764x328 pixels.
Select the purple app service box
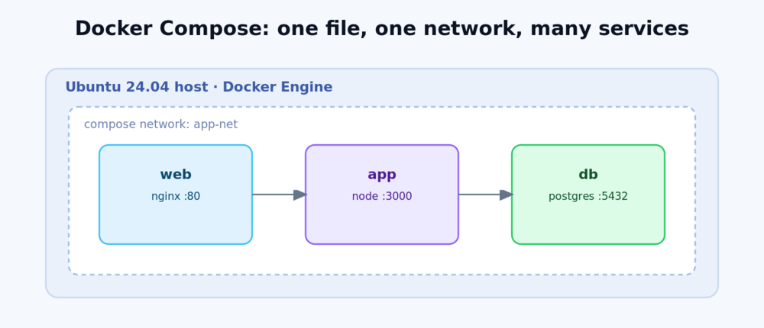(382, 195)
